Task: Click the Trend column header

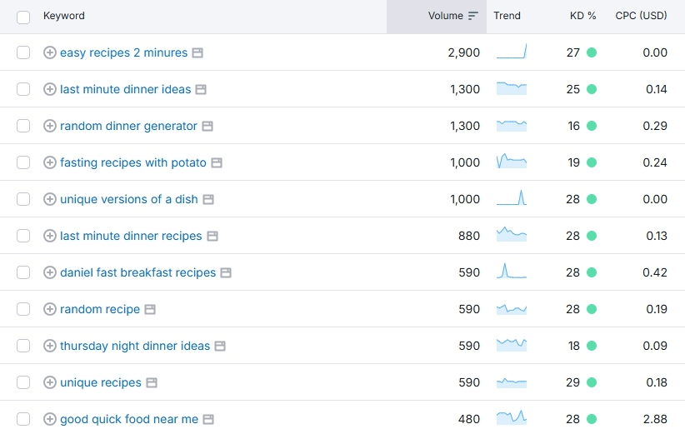Action: tap(507, 16)
